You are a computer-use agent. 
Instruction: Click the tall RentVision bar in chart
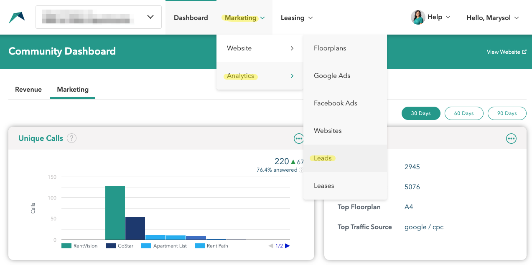(115, 213)
